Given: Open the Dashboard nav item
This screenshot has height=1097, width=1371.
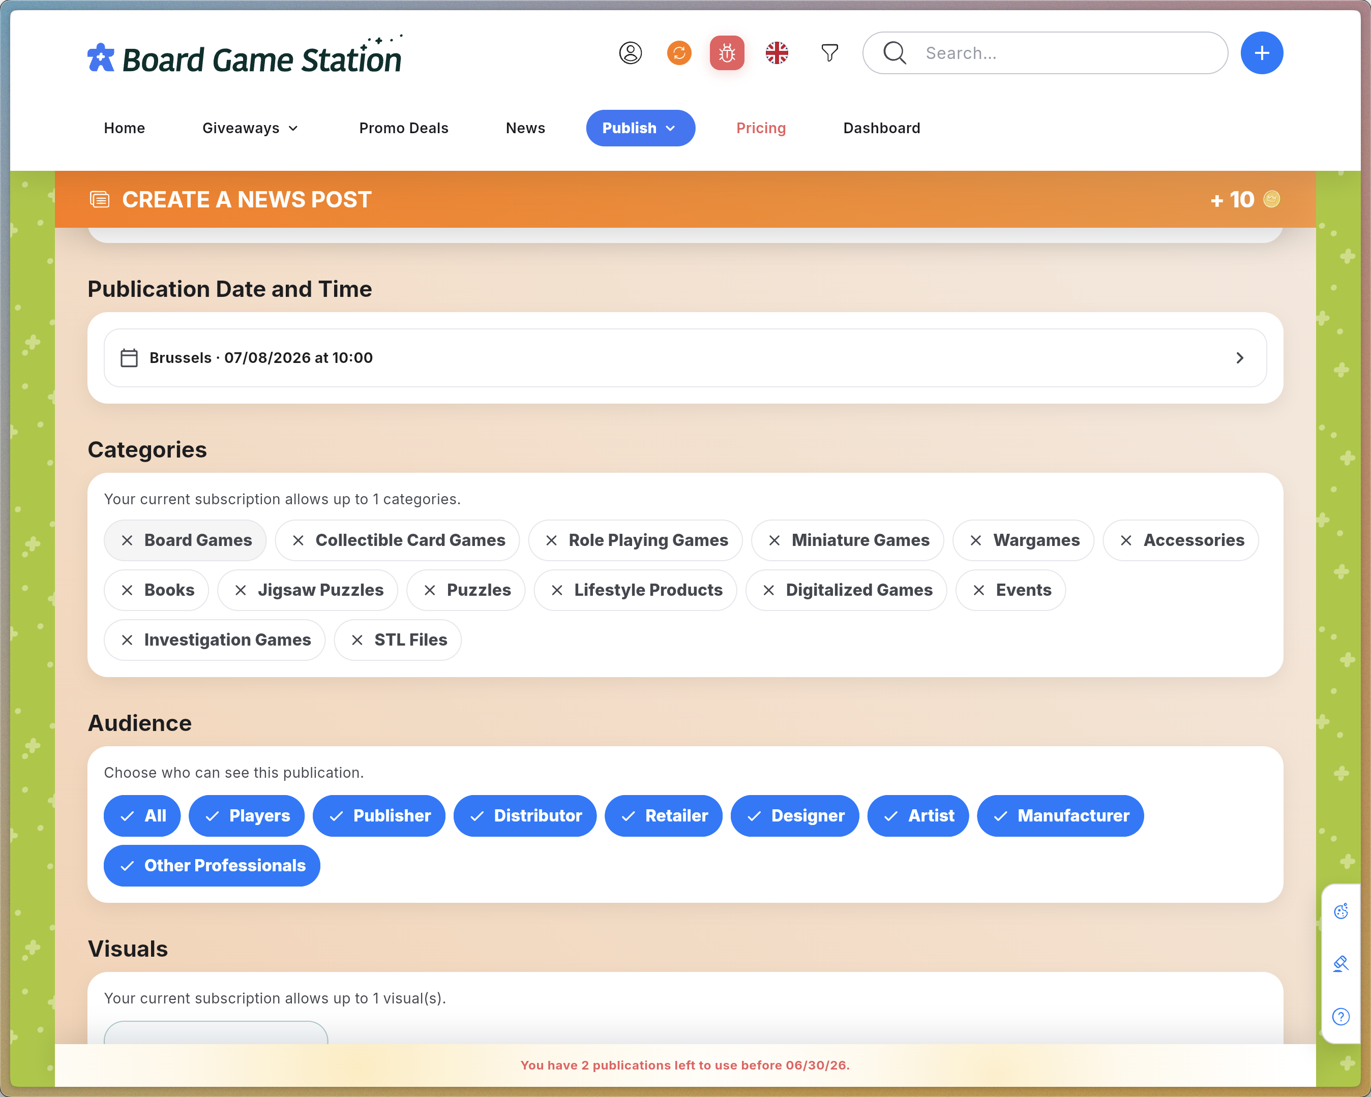Looking at the screenshot, I should (x=882, y=129).
